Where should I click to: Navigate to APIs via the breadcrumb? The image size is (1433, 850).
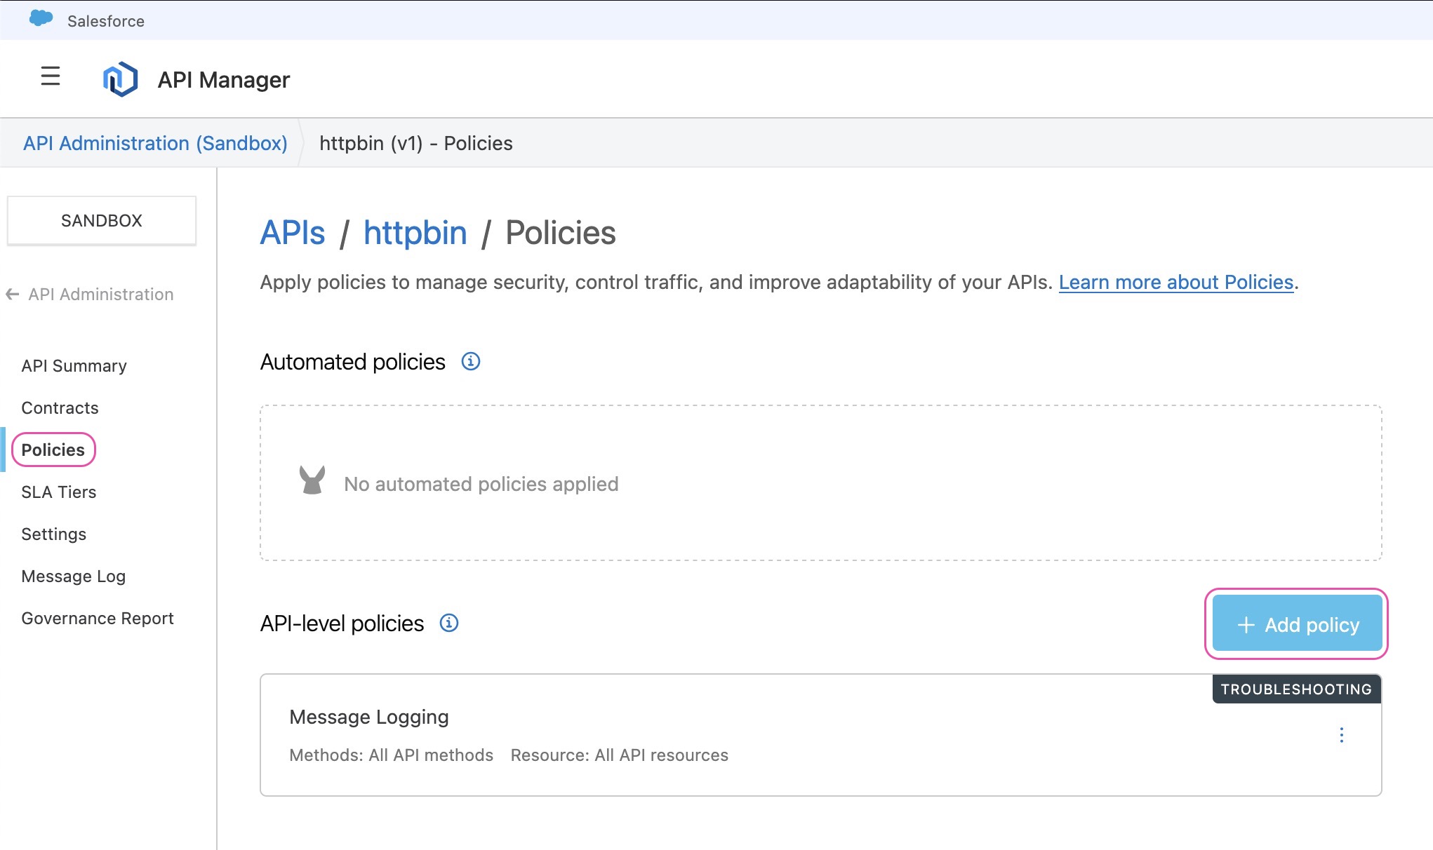[x=291, y=233]
